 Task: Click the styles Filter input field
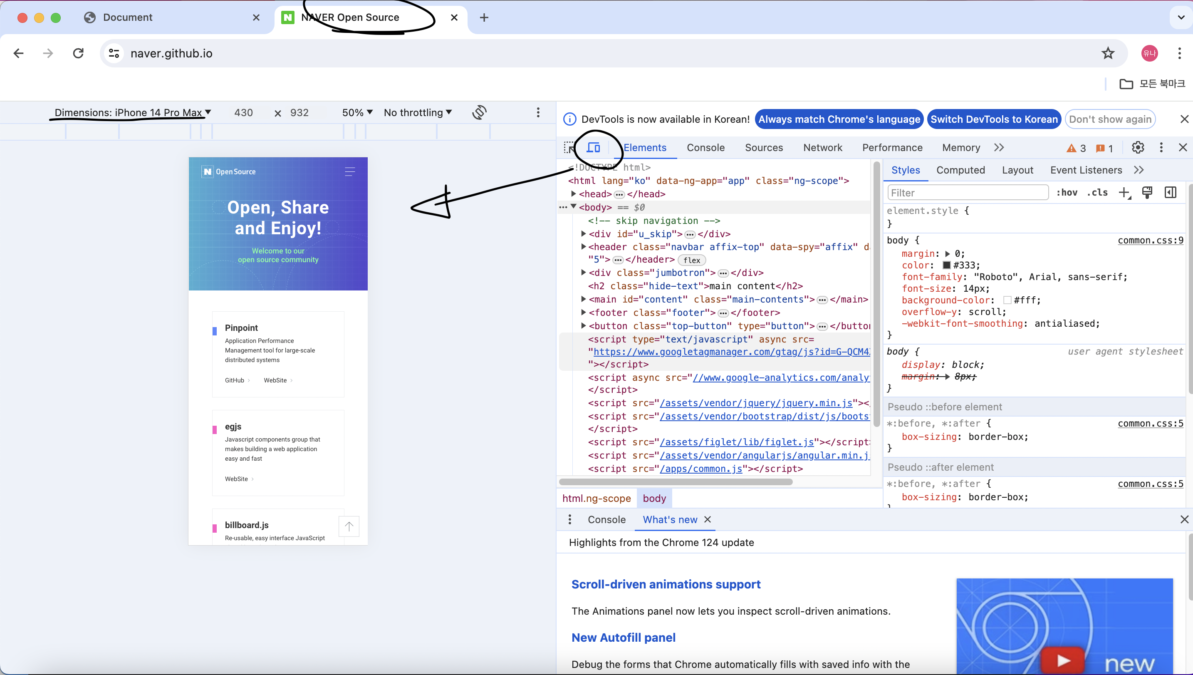(x=968, y=192)
